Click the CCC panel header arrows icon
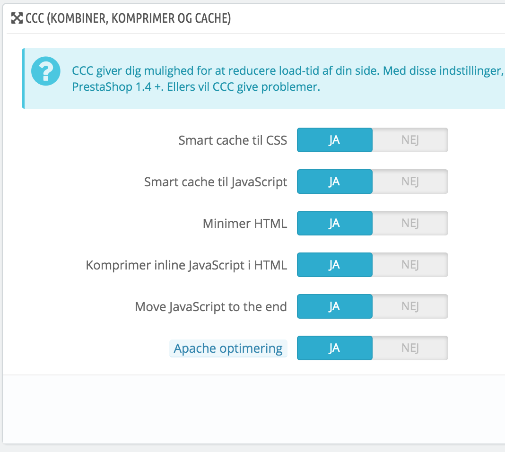The width and height of the screenshot is (505, 452). [17, 19]
